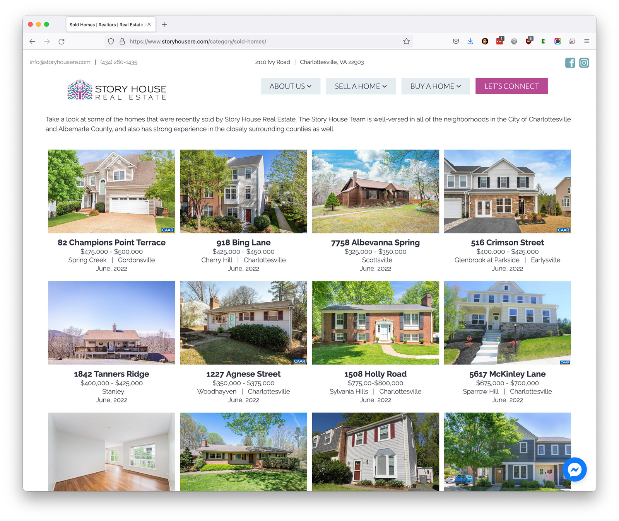
Task: Reload the page with the refresh icon
Action: tap(62, 41)
